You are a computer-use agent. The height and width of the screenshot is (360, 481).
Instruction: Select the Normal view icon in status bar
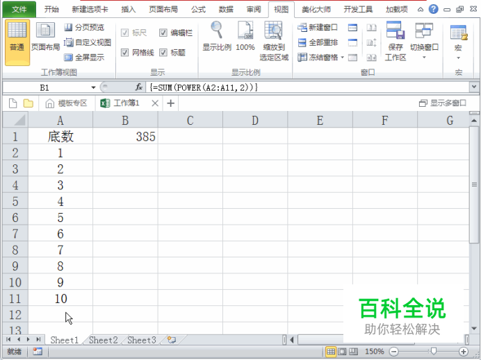331,352
